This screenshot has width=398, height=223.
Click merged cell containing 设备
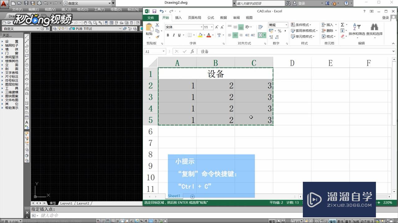215,74
